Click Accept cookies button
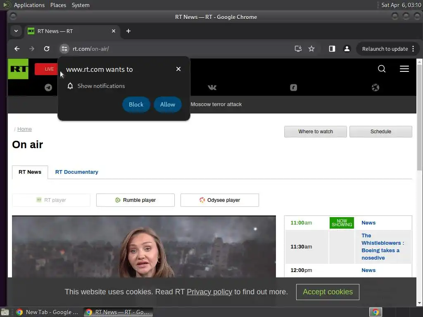423x317 pixels. tap(328, 292)
